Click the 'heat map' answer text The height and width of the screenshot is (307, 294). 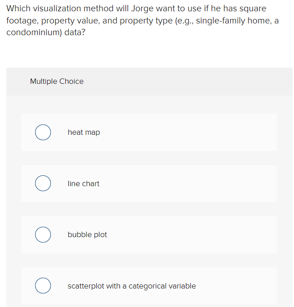84,133
